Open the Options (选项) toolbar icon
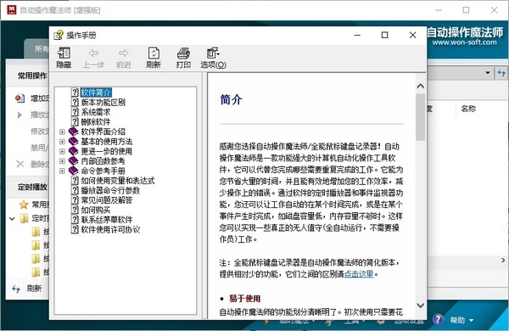 [x=213, y=53]
